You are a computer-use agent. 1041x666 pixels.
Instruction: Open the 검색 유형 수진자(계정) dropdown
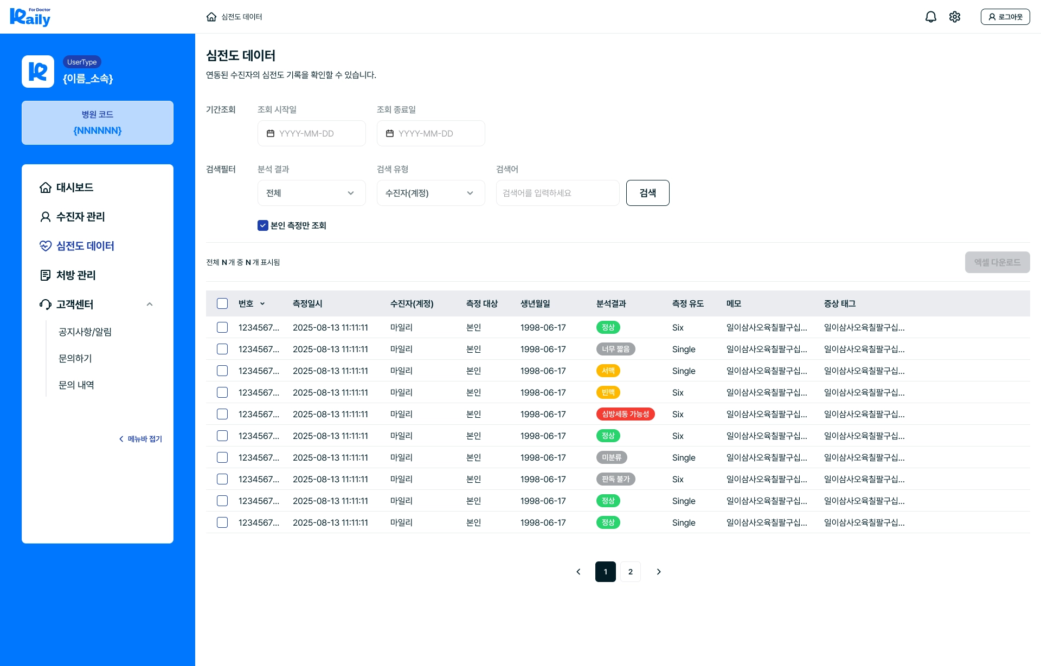[x=430, y=193]
